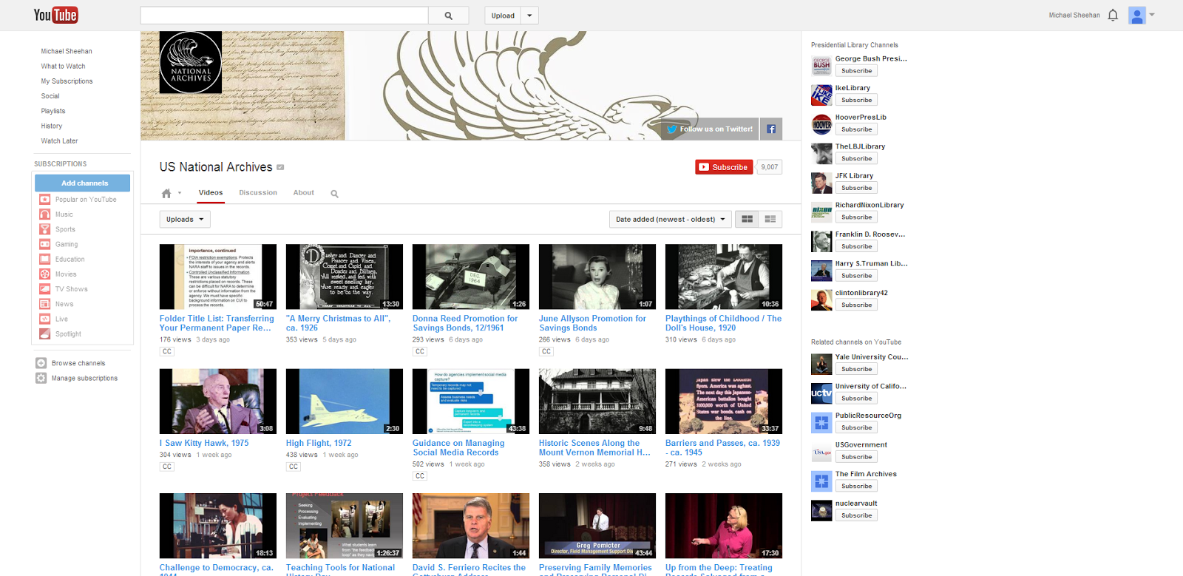Select the Discussion tab
Image resolution: width=1183 pixels, height=576 pixels.
[258, 193]
